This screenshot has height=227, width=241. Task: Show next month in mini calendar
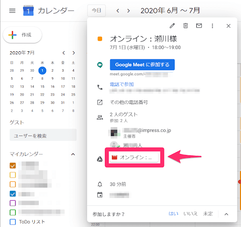[x=73, y=53]
